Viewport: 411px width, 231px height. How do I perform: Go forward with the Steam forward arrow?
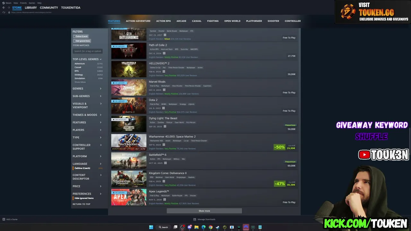8,8
